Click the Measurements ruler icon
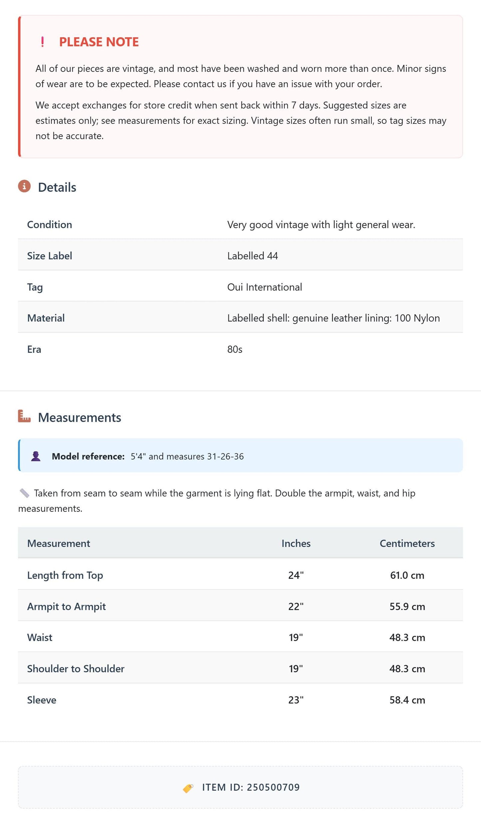481x824 pixels. (x=24, y=416)
